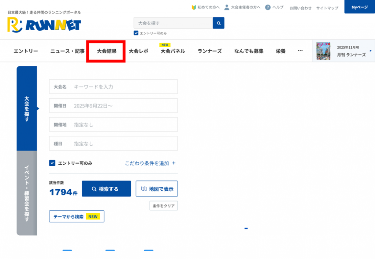The height and width of the screenshot is (259, 375).
Task: Click the ellipsis more menu icon
Action: 300,51
